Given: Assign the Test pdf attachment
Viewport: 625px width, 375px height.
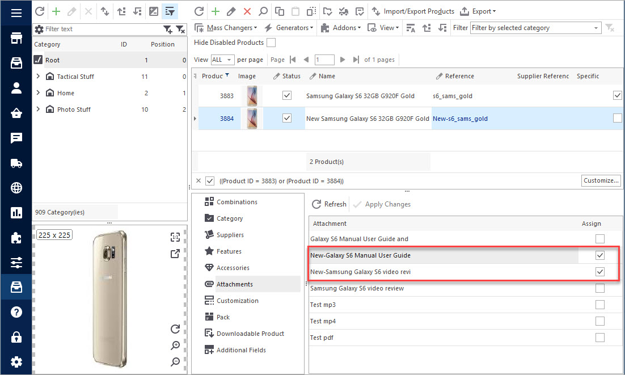Looking at the screenshot, I should point(600,338).
